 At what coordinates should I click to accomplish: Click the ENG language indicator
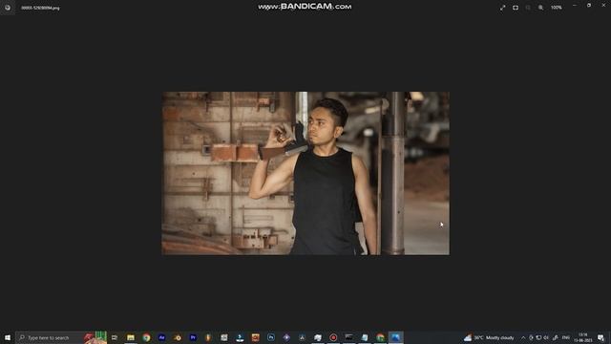point(566,337)
